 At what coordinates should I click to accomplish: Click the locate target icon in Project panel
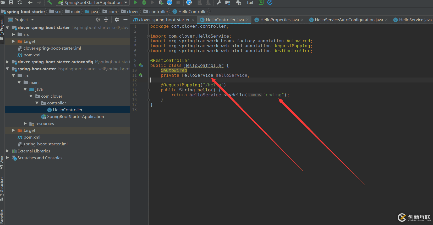point(98,20)
